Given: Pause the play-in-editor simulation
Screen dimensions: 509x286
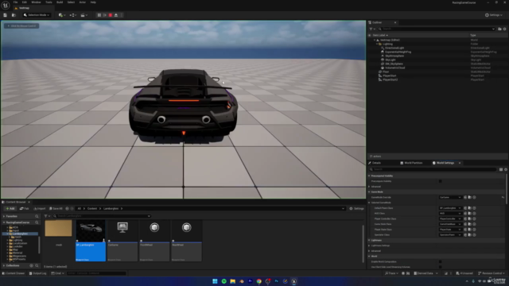Looking at the screenshot, I should pyautogui.click(x=99, y=15).
